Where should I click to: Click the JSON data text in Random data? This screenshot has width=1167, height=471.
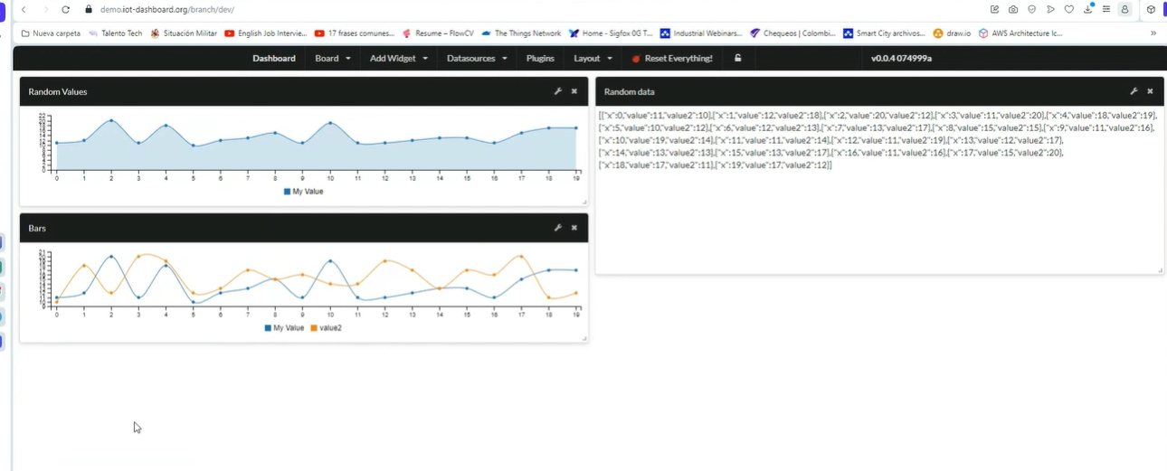(878, 140)
